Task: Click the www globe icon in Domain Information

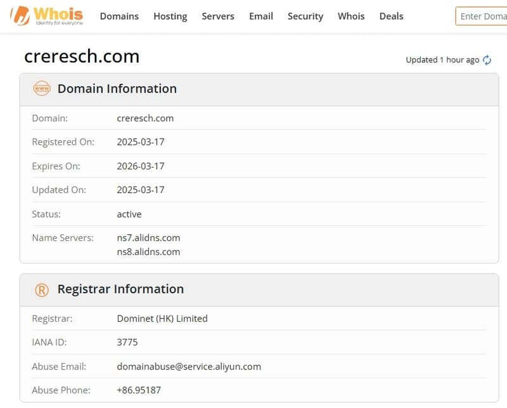Action: [42, 88]
